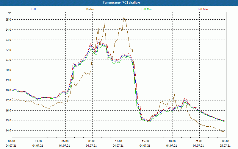Click the 05.07.21 date label
This screenshot has height=149, width=238.
[225, 146]
